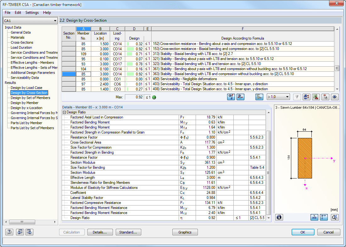Image resolution: width=346 pixels, height=247 pixels.
Task: Click the Factored Compressive Resistance row
Action: (x=164, y=203)
